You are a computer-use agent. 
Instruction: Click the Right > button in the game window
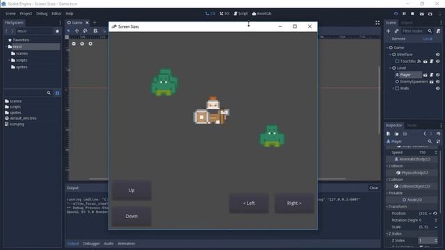pyautogui.click(x=294, y=203)
